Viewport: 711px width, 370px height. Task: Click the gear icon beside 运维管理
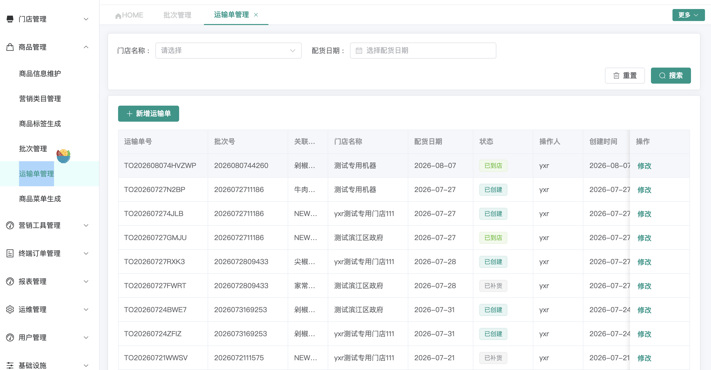[x=10, y=309]
